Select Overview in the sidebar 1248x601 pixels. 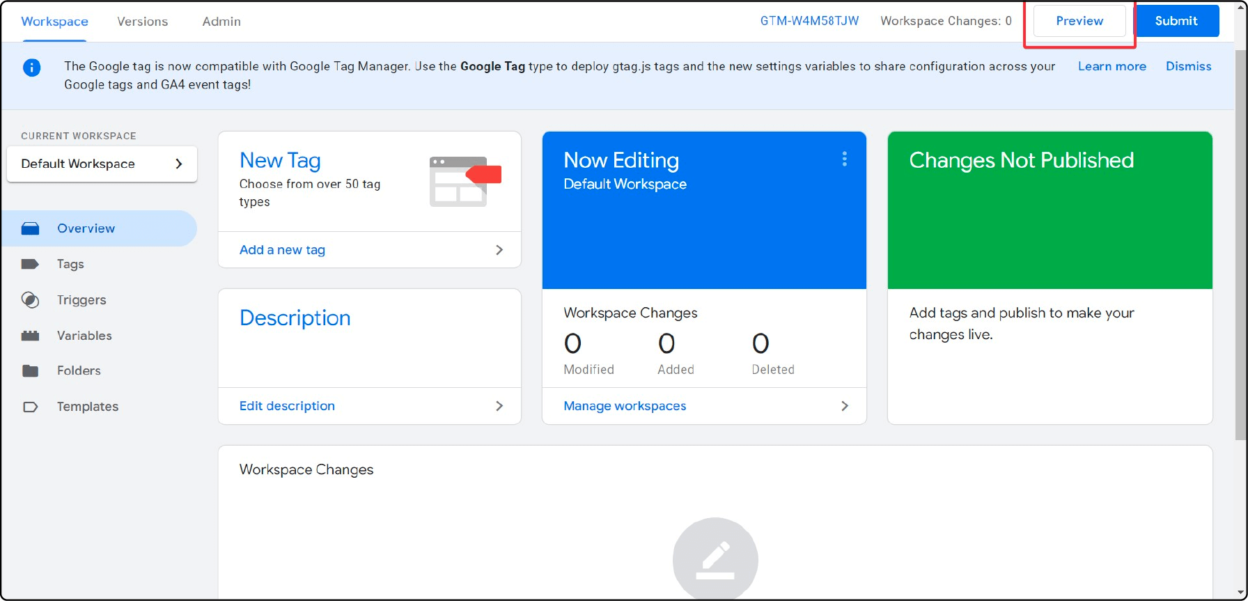pyautogui.click(x=99, y=228)
